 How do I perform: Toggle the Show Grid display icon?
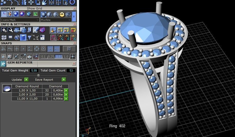(4, 14)
